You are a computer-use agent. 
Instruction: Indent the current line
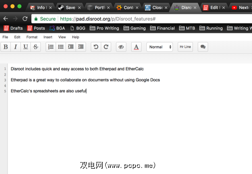(x=71, y=47)
